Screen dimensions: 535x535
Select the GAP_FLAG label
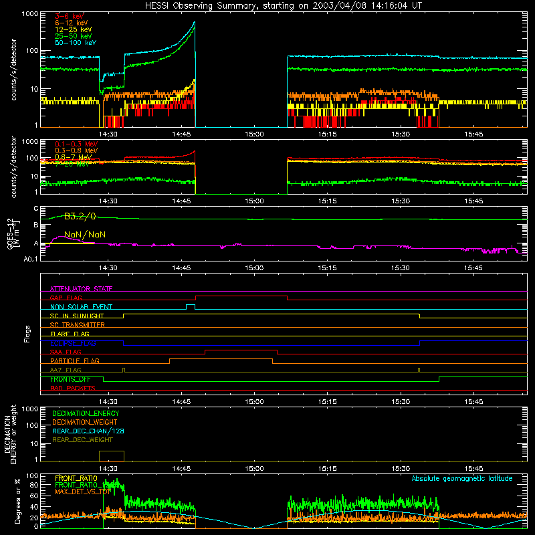(66, 298)
